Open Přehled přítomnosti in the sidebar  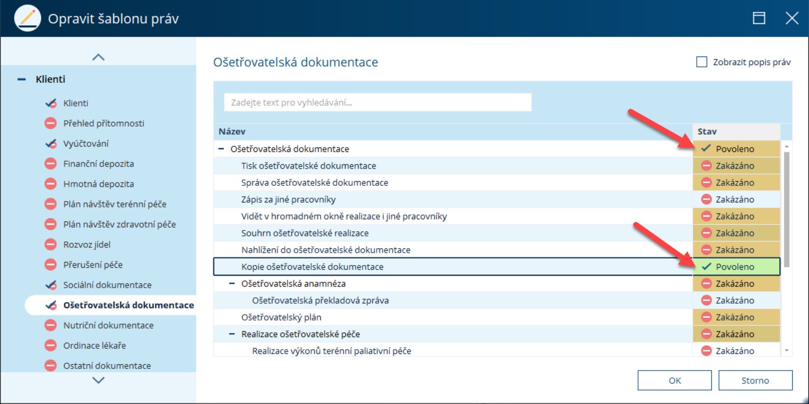coord(104,123)
